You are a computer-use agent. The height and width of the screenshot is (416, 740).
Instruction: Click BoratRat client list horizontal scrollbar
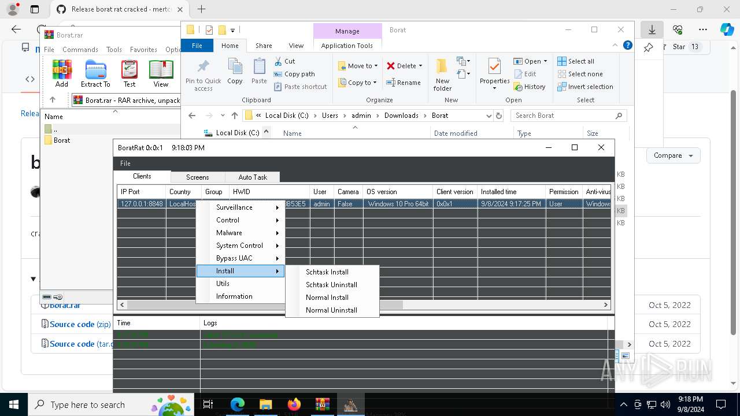364,304
